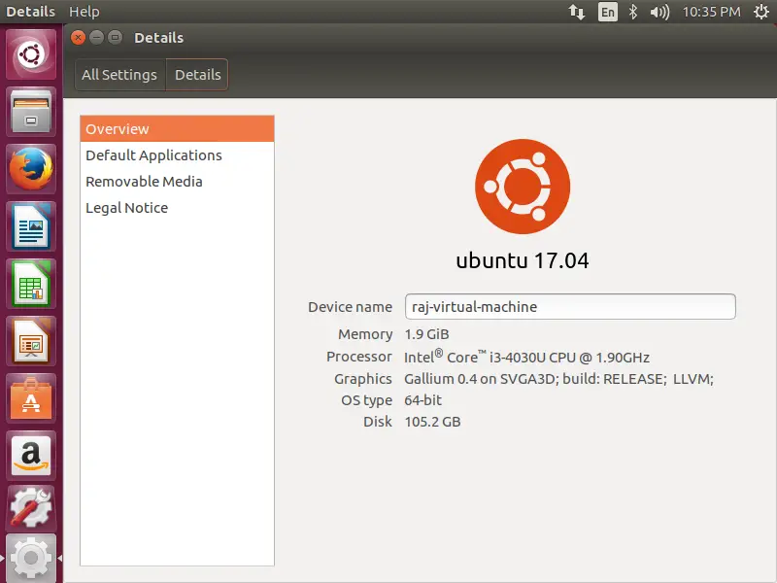
Task: Select Legal Notice in the sidebar
Action: pyautogui.click(x=177, y=208)
